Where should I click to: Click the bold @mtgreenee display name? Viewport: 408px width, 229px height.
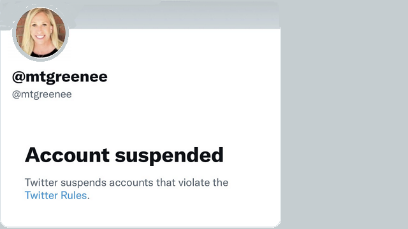(60, 76)
